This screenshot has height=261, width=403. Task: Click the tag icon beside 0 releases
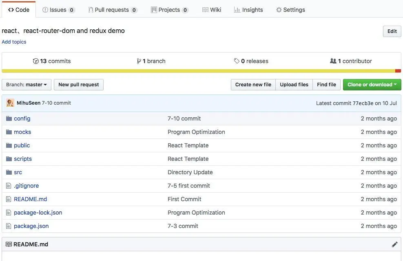237,61
